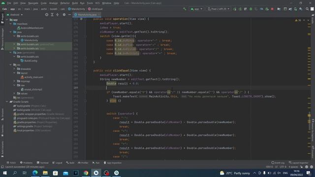Collapse the manifests folder
Screen dimensions: 315x177
(x=11, y=24)
